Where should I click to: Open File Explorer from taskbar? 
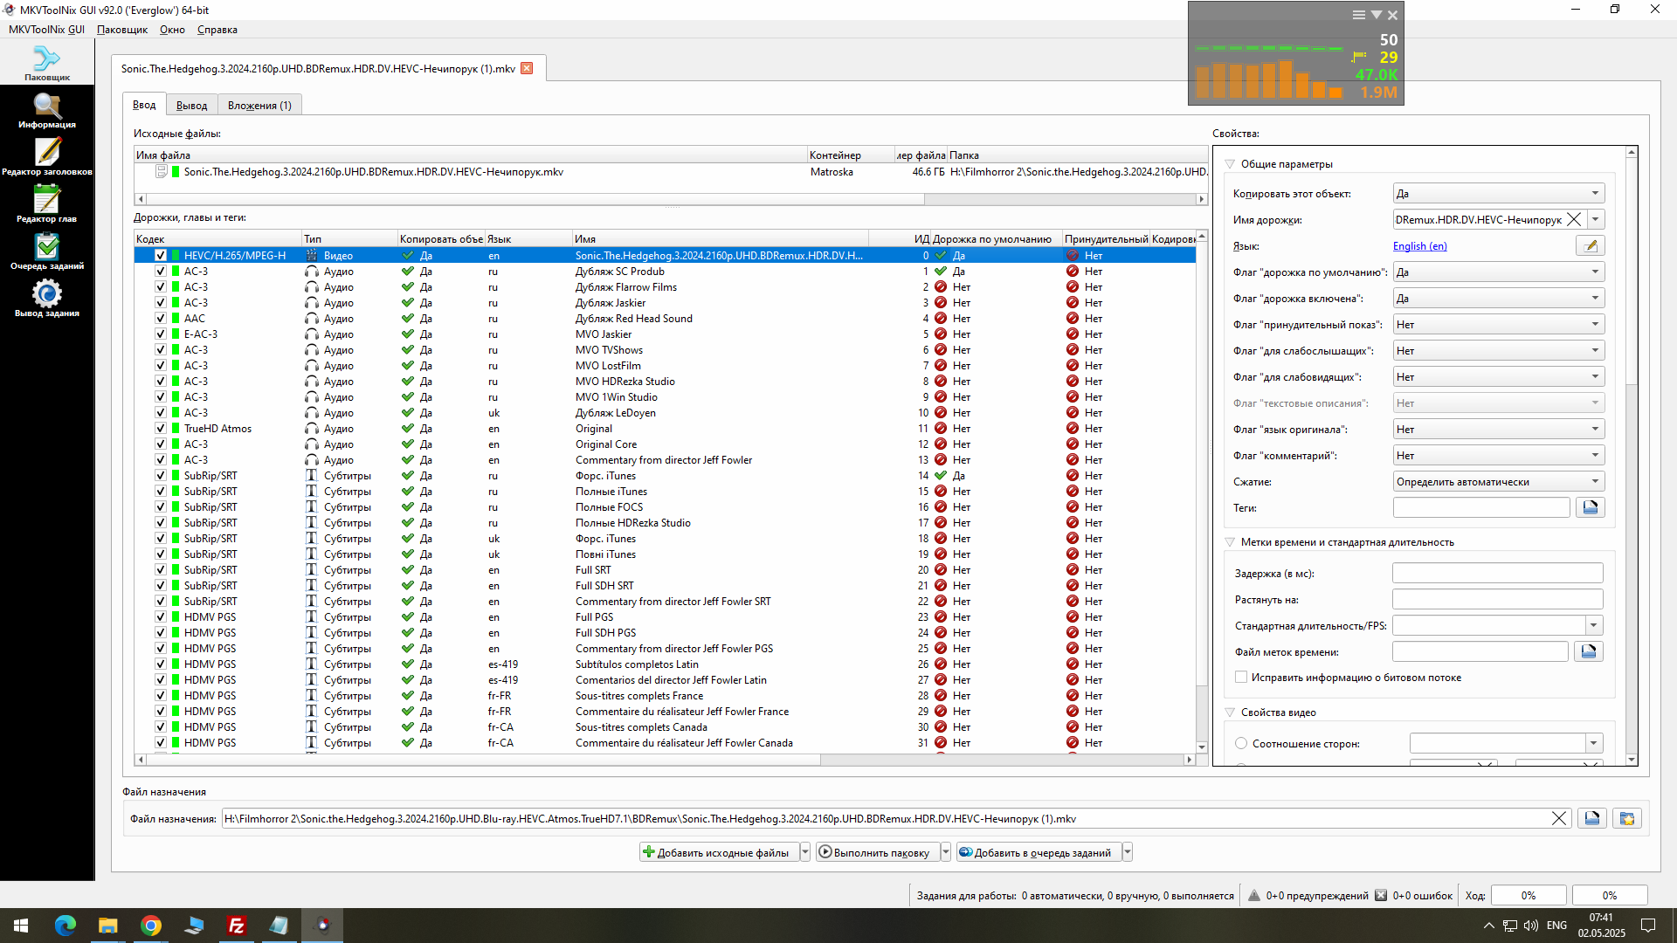(107, 926)
